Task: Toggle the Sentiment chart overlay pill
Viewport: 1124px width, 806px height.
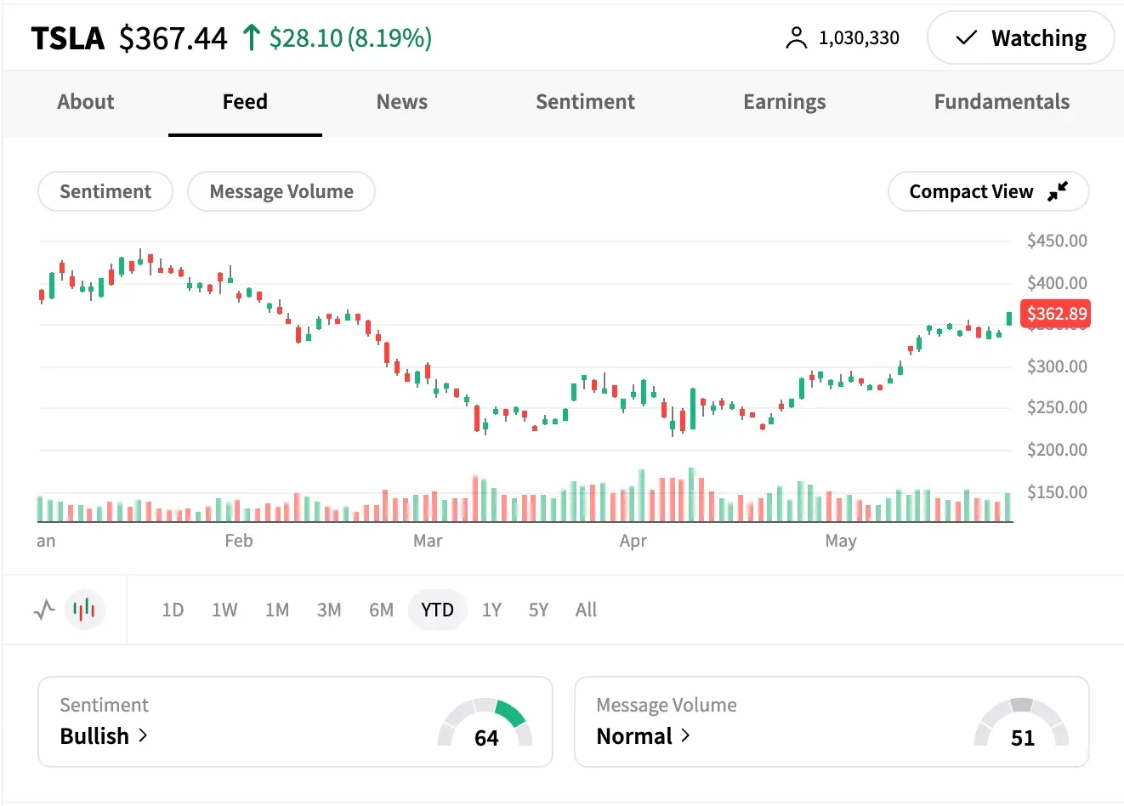Action: click(x=105, y=191)
